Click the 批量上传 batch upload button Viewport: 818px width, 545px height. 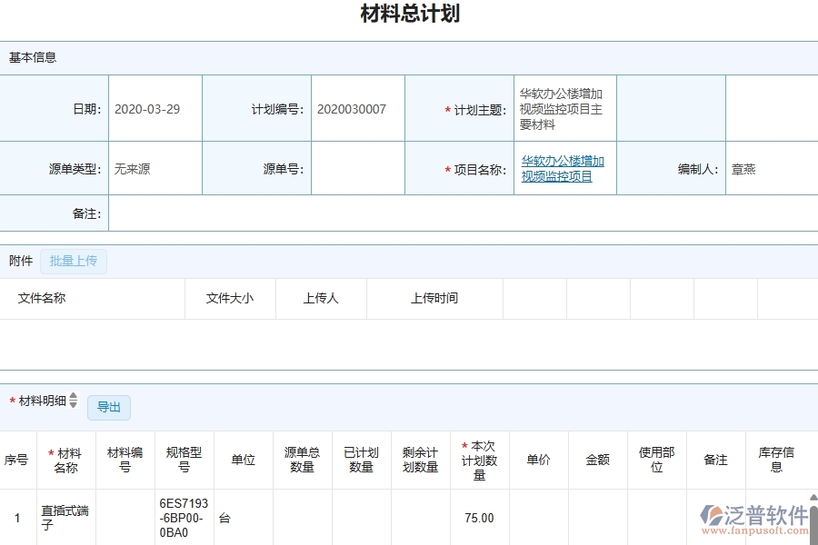click(x=74, y=261)
